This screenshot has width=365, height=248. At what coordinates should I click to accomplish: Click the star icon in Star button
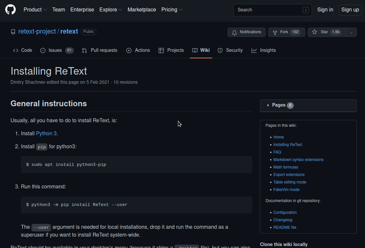[x=315, y=32]
